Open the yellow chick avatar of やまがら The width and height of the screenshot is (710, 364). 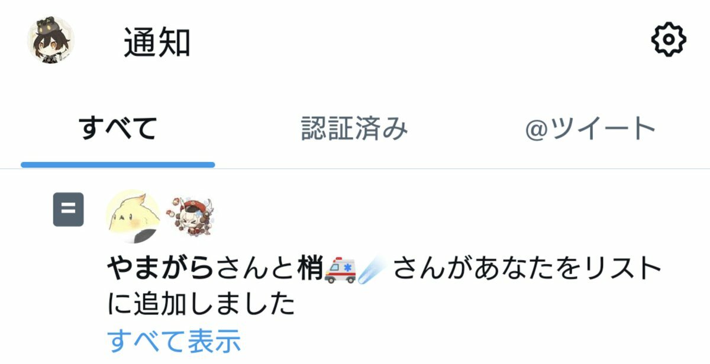click(134, 216)
